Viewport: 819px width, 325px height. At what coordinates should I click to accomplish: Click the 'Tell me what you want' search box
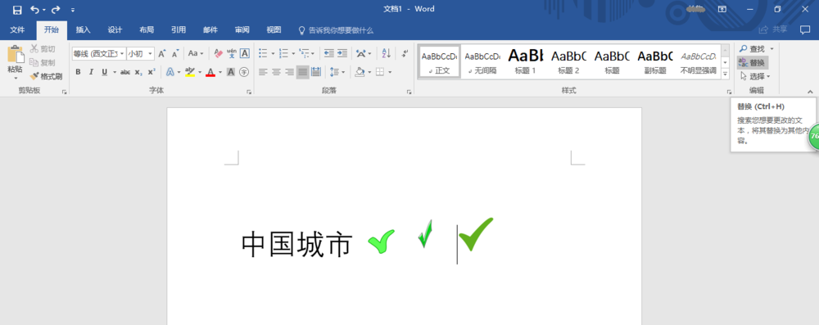click(x=335, y=30)
